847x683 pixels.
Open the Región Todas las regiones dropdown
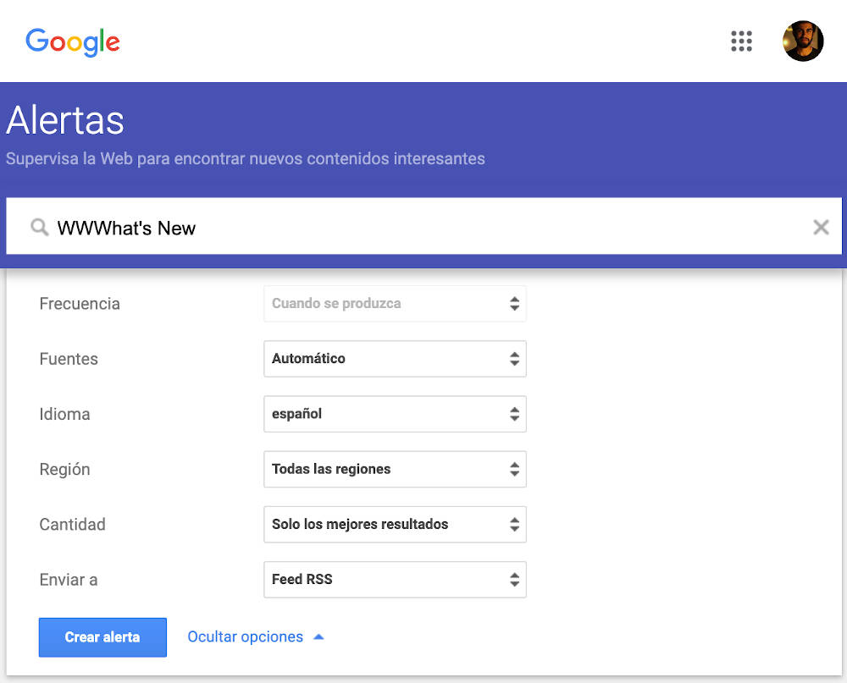395,469
